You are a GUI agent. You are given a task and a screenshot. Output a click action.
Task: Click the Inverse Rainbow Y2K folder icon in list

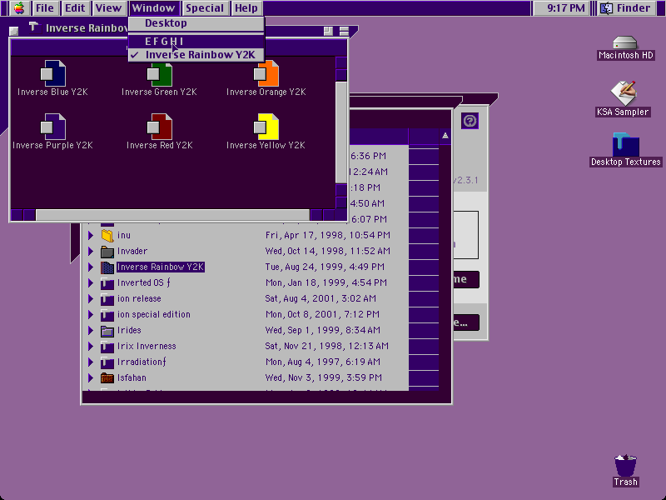(x=107, y=267)
